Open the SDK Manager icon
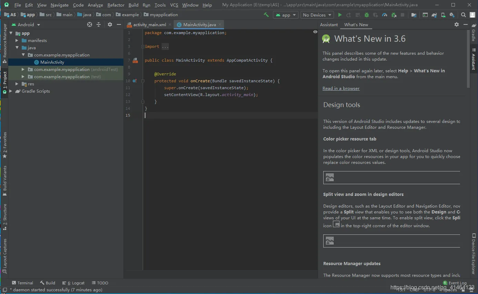This screenshot has height=294, width=478. click(452, 15)
